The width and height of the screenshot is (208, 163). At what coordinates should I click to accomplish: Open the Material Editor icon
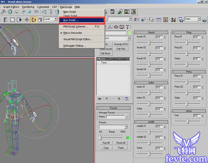pos(173,20)
